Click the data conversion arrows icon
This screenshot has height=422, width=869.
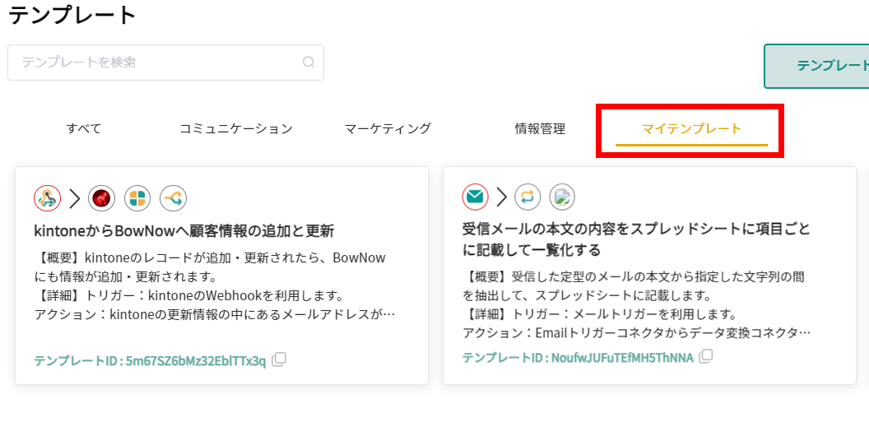tap(527, 197)
